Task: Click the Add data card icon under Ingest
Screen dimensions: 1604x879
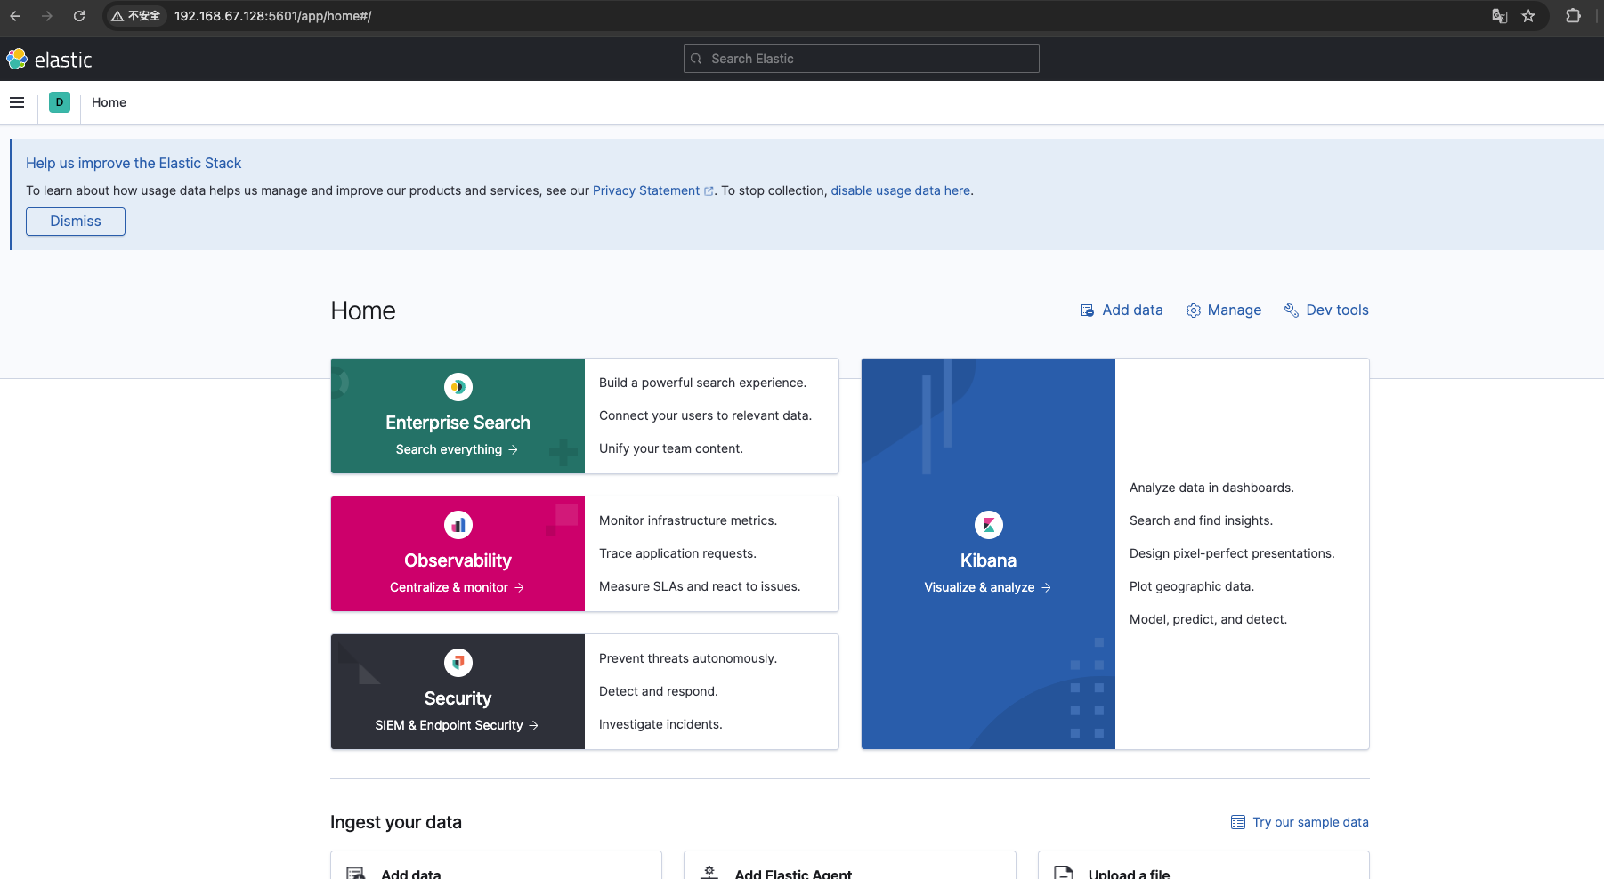Action: tap(356, 873)
